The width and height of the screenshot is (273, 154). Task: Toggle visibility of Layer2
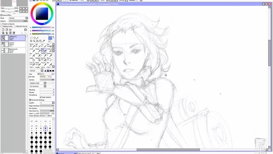[3, 43]
